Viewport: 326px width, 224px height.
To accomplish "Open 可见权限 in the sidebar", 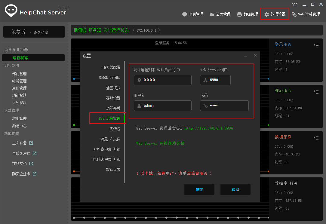I will point(19,103).
